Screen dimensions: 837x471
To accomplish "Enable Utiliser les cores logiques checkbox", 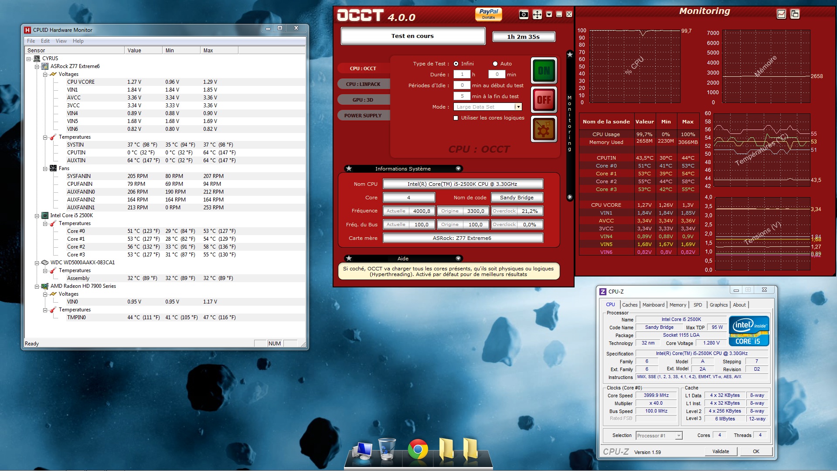I will click(x=456, y=118).
